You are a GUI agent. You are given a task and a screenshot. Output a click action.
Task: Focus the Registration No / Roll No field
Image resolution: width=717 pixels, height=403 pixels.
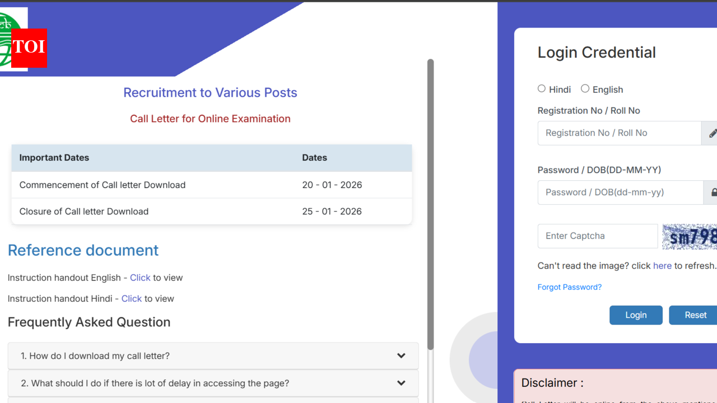pyautogui.click(x=619, y=133)
